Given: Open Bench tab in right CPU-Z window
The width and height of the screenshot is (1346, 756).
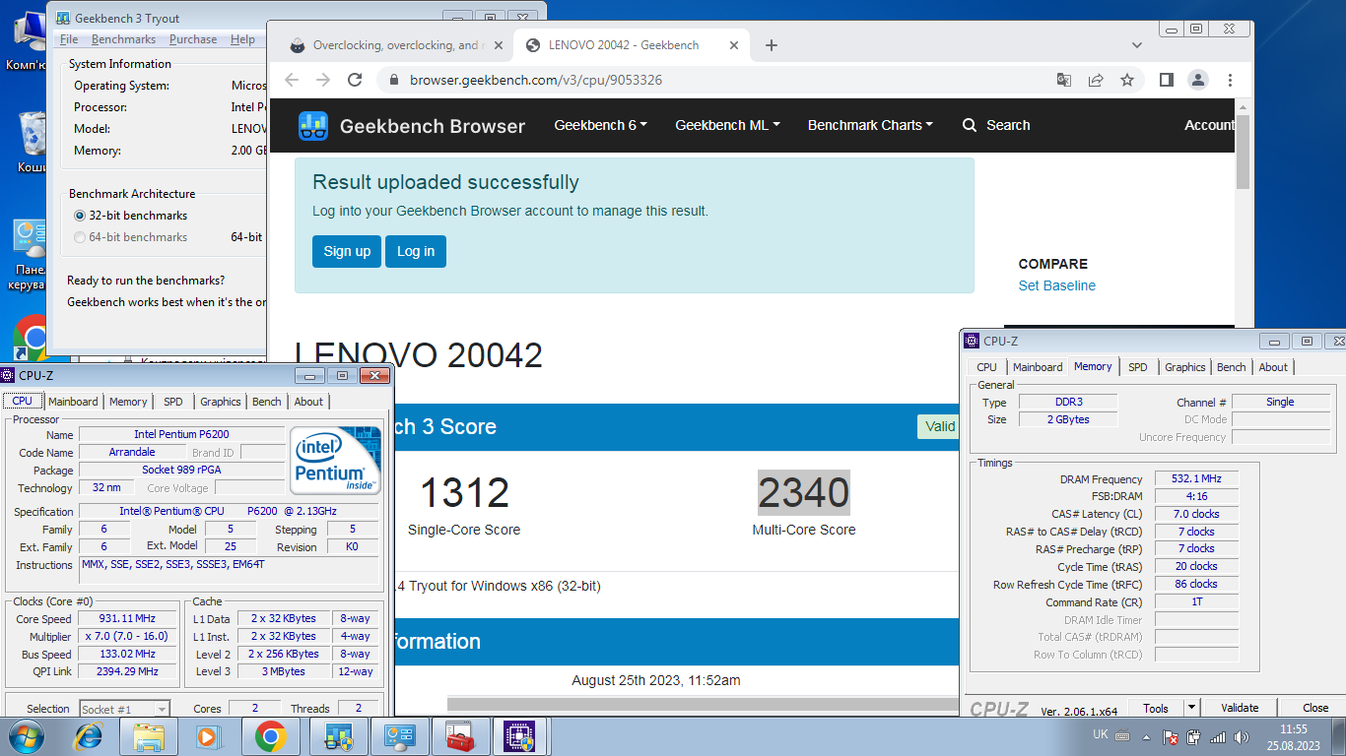Looking at the screenshot, I should tap(1232, 367).
